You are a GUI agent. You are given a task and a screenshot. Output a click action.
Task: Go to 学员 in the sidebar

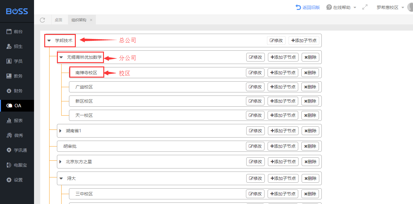pyautogui.click(x=17, y=61)
